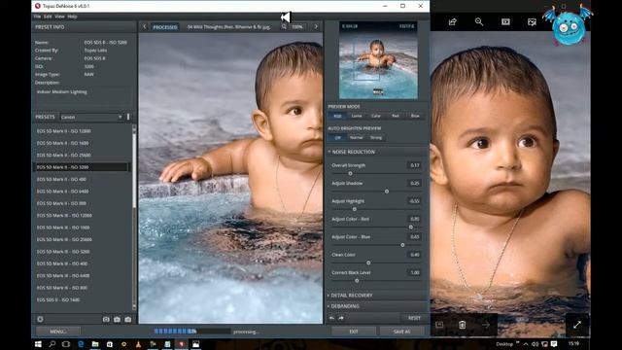The height and width of the screenshot is (350, 622).
Task: Open the zoom percentage 100% box
Action: (x=297, y=27)
